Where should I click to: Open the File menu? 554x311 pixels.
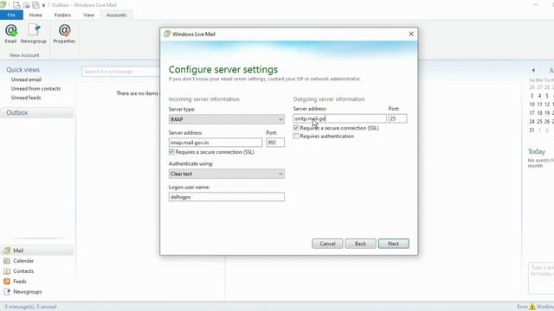[x=11, y=15]
